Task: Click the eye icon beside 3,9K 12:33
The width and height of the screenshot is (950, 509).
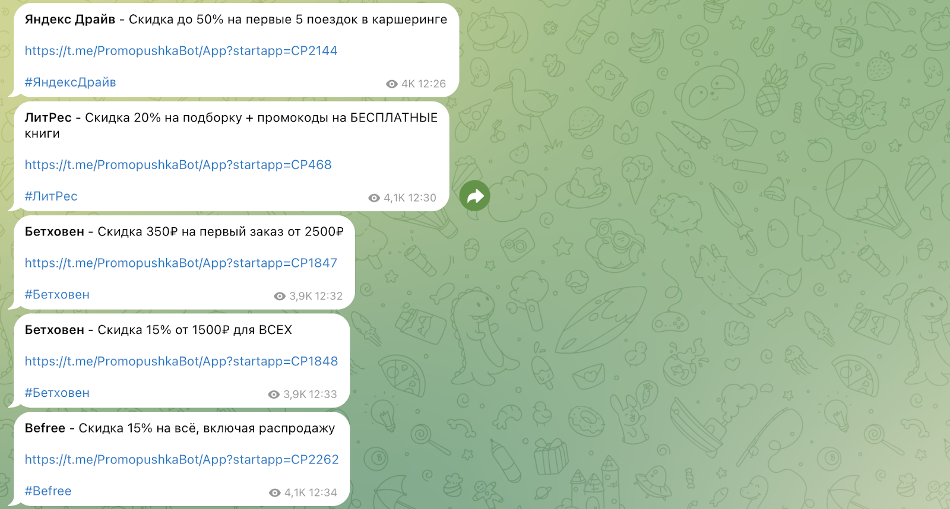Action: click(x=274, y=395)
